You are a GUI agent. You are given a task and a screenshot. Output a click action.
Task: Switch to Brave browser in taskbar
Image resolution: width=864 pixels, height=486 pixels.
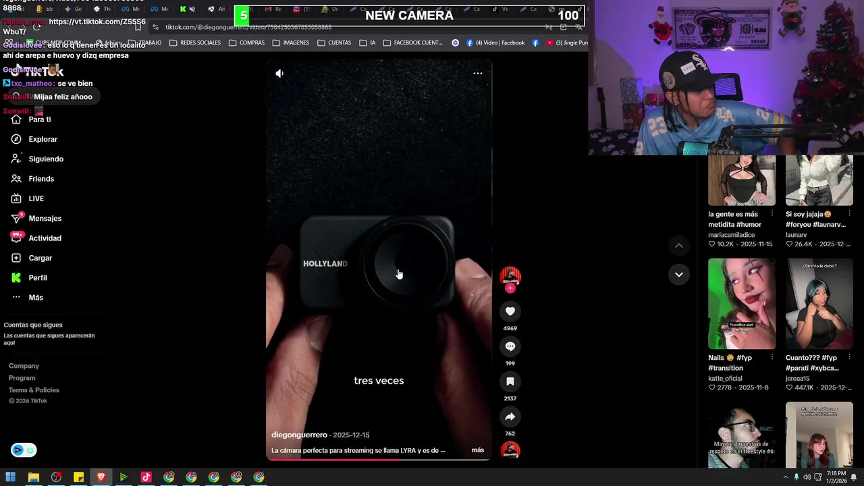101,477
